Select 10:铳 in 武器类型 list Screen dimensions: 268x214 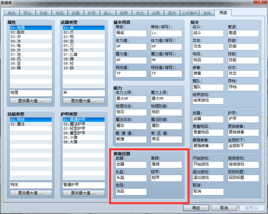click(x=84, y=68)
